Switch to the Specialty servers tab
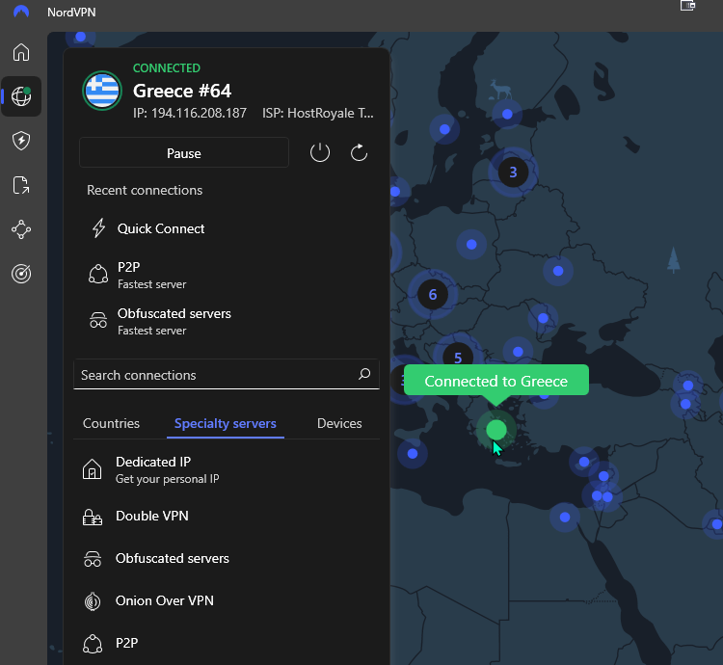This screenshot has width=723, height=665. tap(225, 423)
